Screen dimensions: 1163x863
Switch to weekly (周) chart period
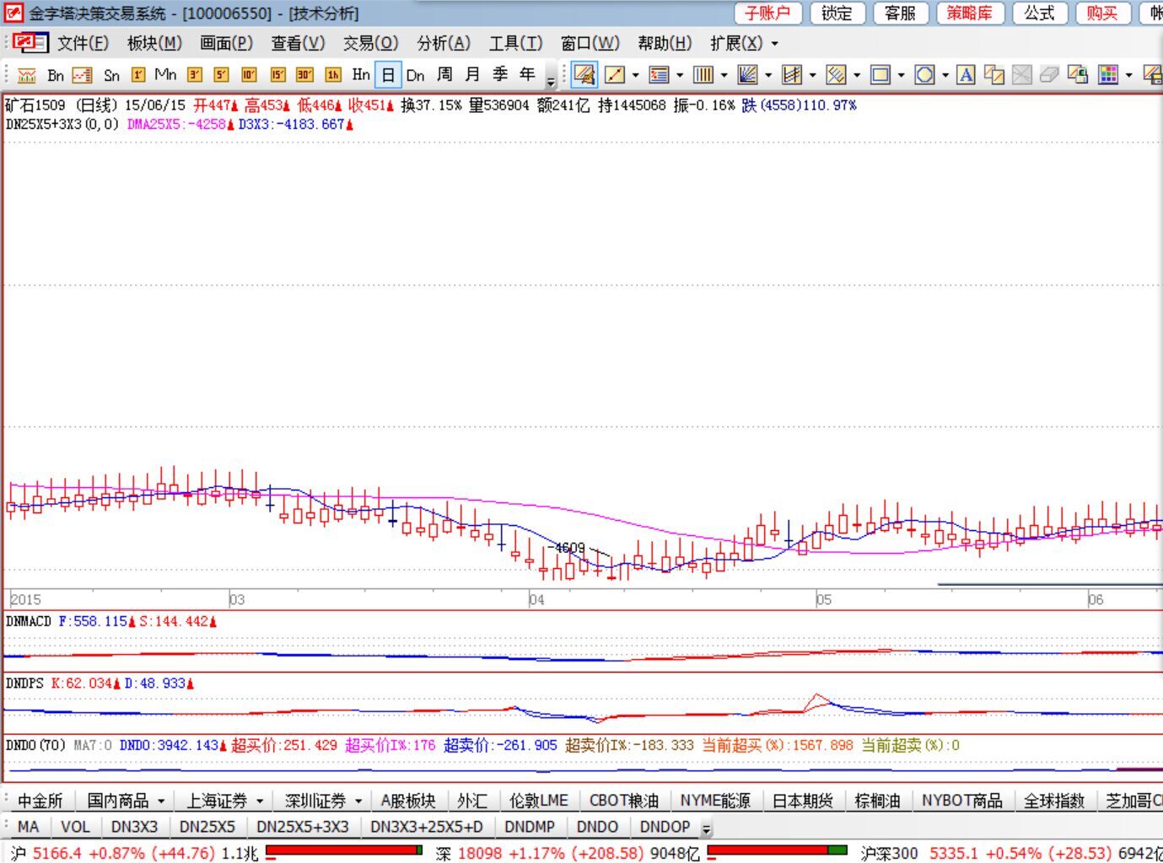[444, 75]
